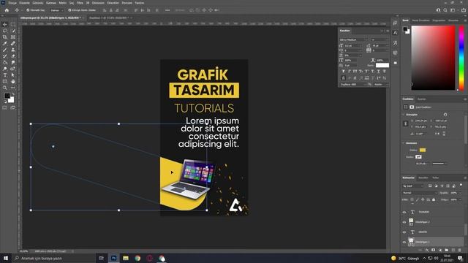
Task: Collapse the Dönüştür section
Action: click(404, 115)
